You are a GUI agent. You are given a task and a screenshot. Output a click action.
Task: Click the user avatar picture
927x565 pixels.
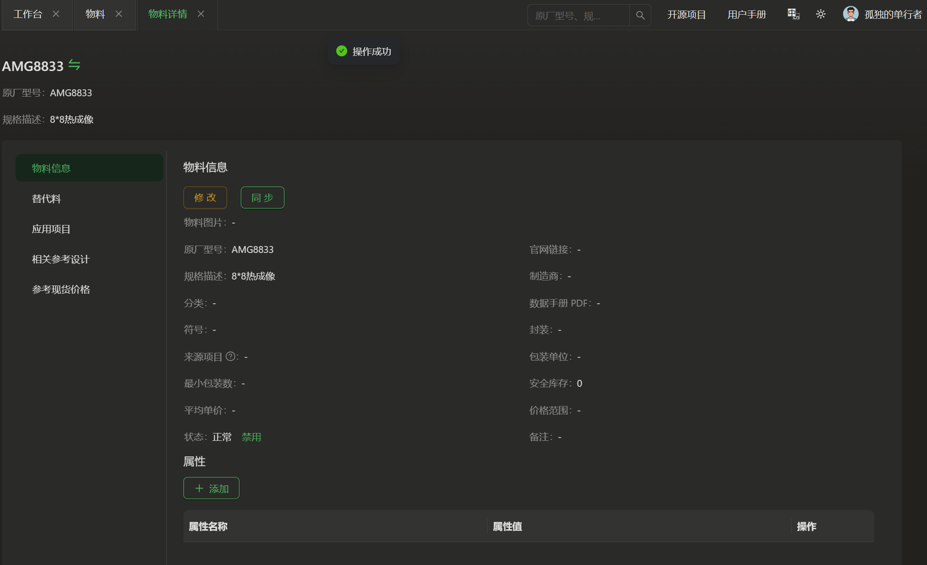click(850, 14)
